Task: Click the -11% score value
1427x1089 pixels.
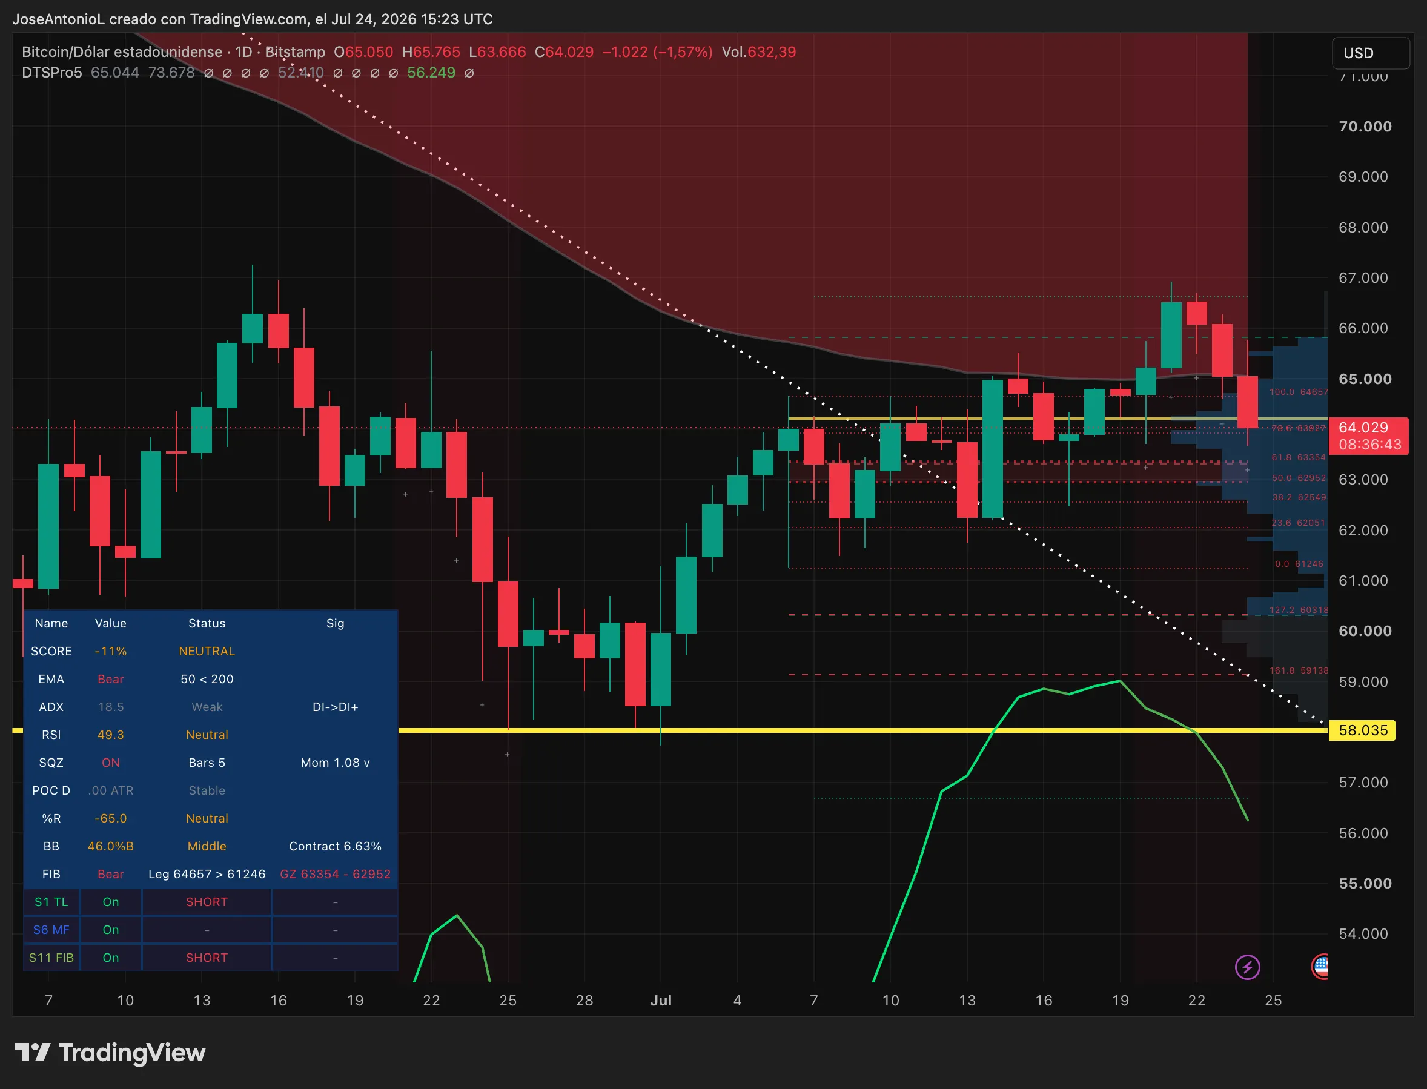Action: pyautogui.click(x=111, y=652)
